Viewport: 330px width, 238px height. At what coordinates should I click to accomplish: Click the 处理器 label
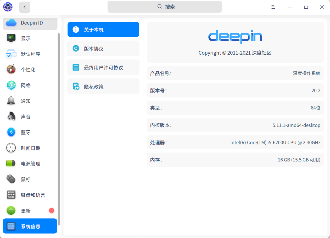pyautogui.click(x=158, y=142)
